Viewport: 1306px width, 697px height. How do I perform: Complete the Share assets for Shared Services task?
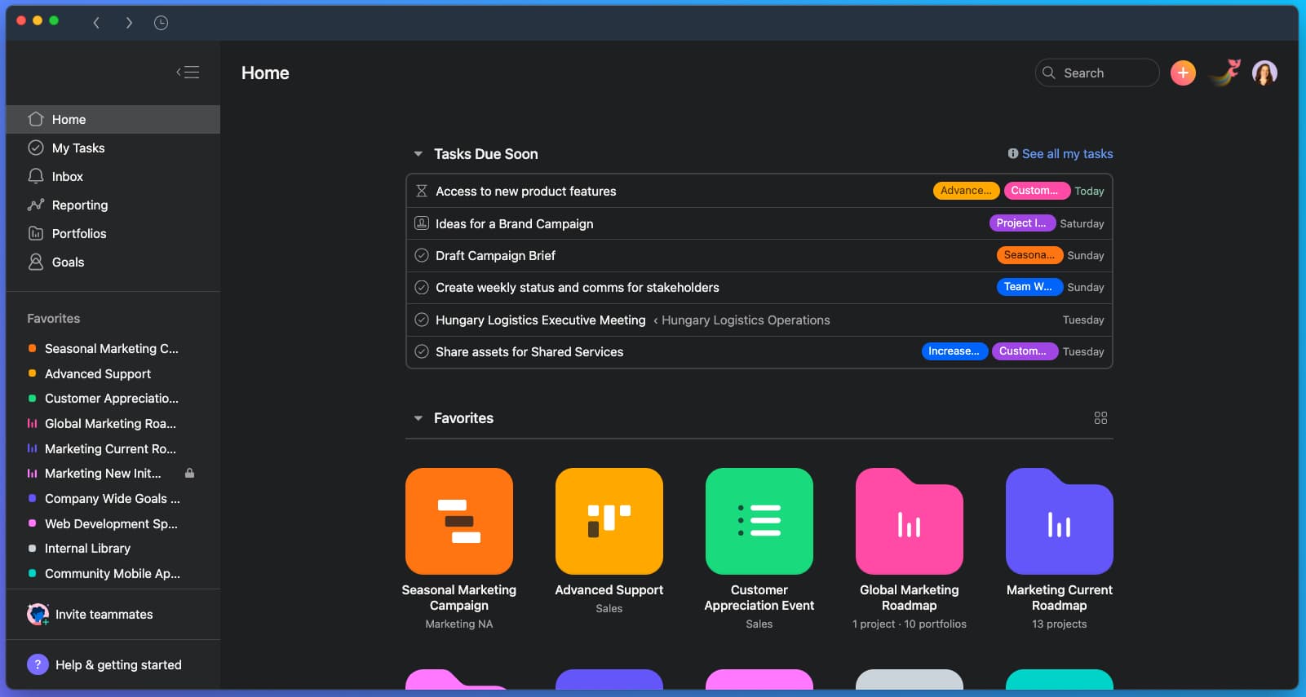coord(422,352)
